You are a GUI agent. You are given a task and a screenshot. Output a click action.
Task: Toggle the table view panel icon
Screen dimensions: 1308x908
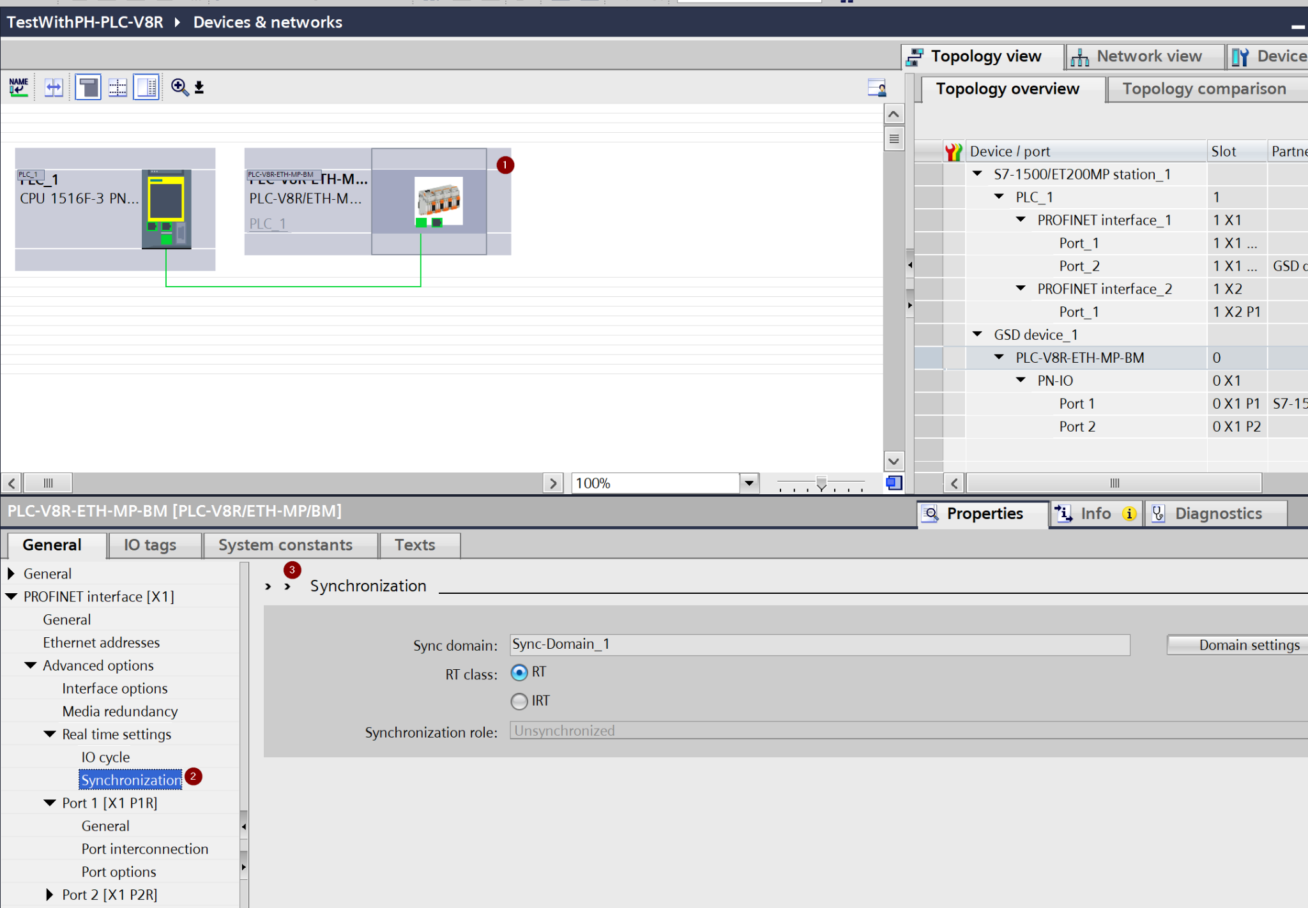[x=147, y=87]
